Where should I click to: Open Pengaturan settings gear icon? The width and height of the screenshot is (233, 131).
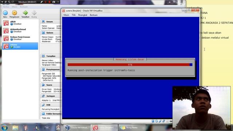pos(15,13)
